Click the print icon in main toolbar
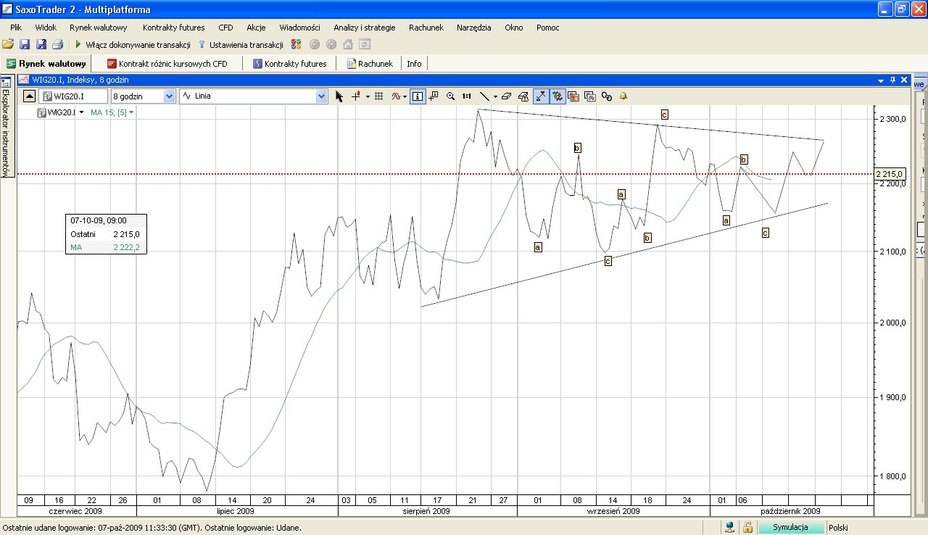Screen dimensions: 928x535 pyautogui.click(x=57, y=45)
